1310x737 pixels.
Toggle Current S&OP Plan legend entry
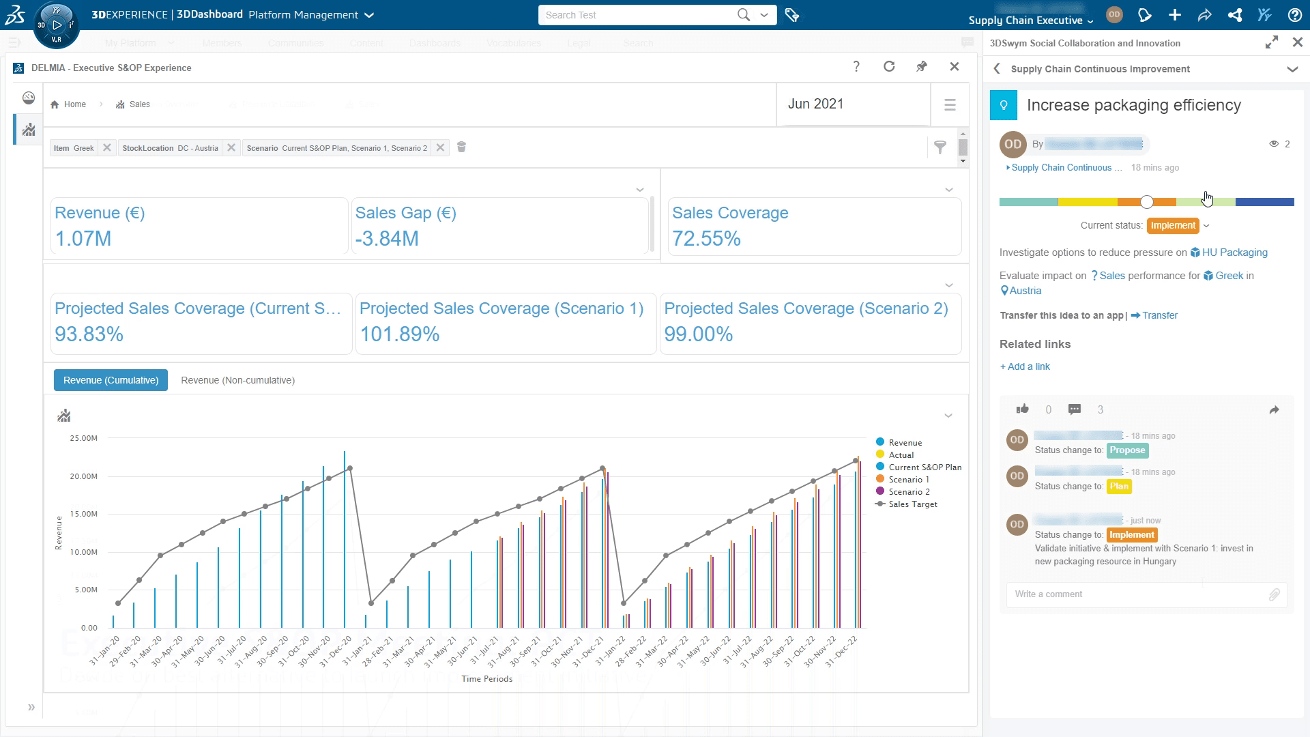coord(918,467)
